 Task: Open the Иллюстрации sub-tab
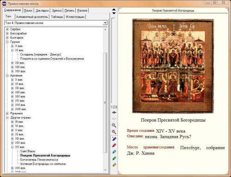tap(75, 17)
